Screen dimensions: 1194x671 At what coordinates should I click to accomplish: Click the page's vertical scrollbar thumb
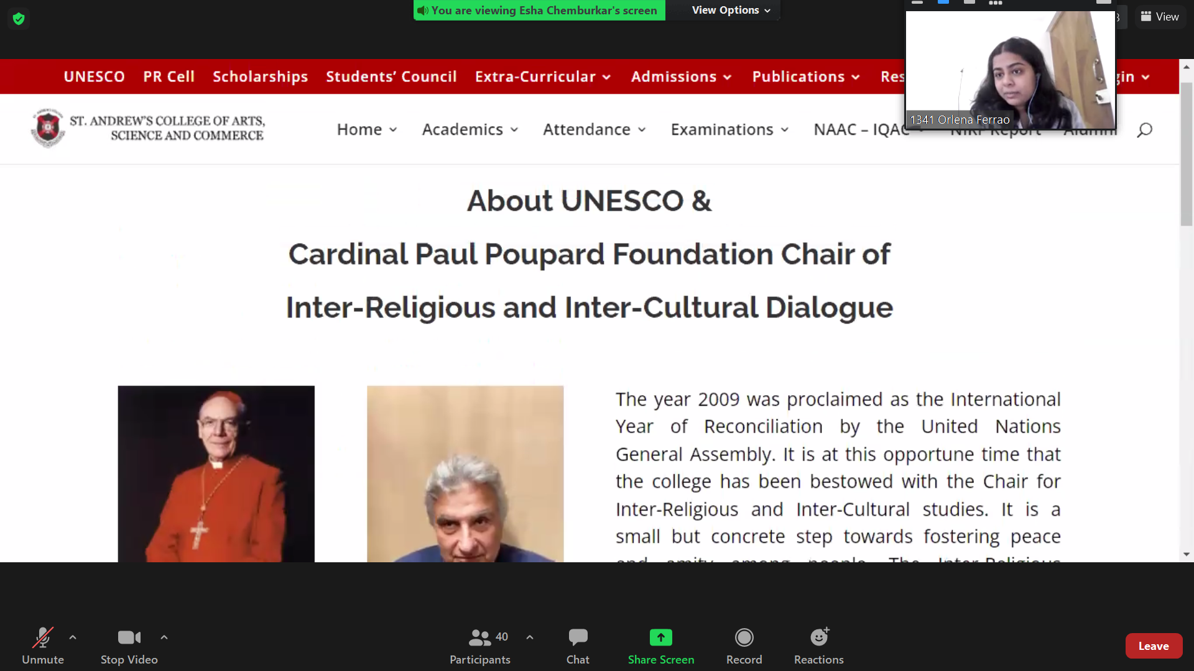click(1187, 154)
